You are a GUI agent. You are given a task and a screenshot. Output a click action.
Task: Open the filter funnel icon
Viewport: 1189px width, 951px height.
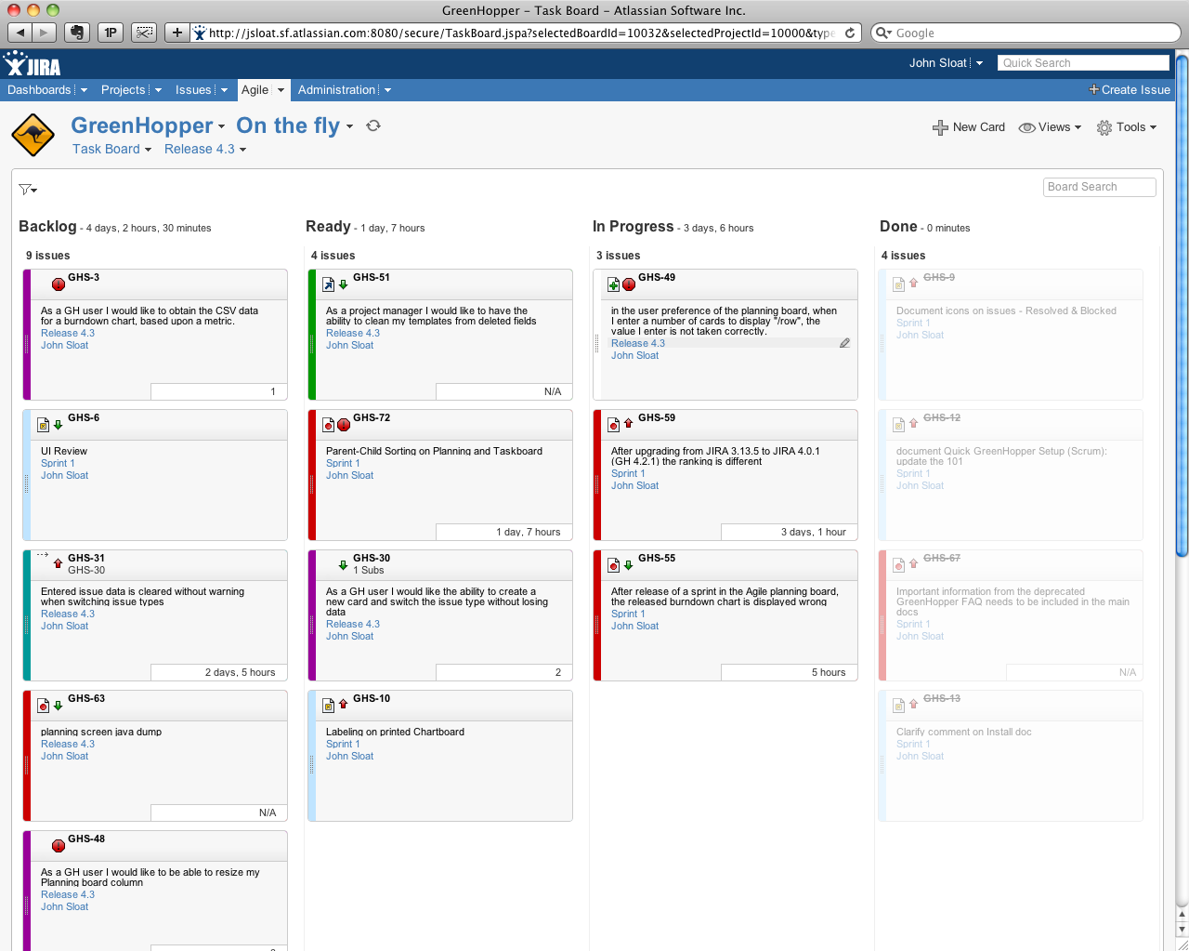point(26,190)
